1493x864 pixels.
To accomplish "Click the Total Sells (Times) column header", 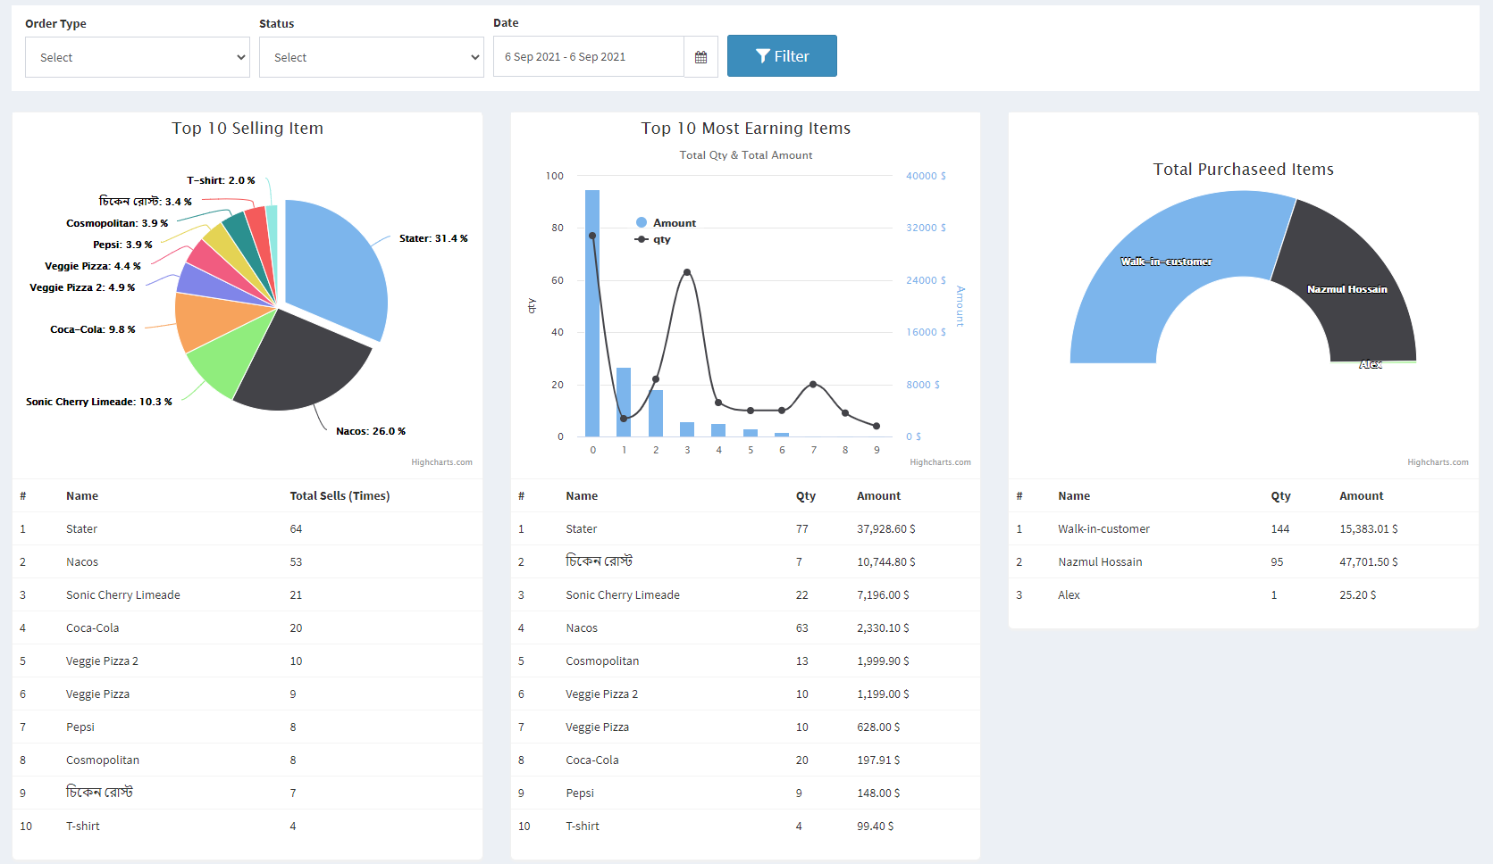I will click(x=340, y=496).
